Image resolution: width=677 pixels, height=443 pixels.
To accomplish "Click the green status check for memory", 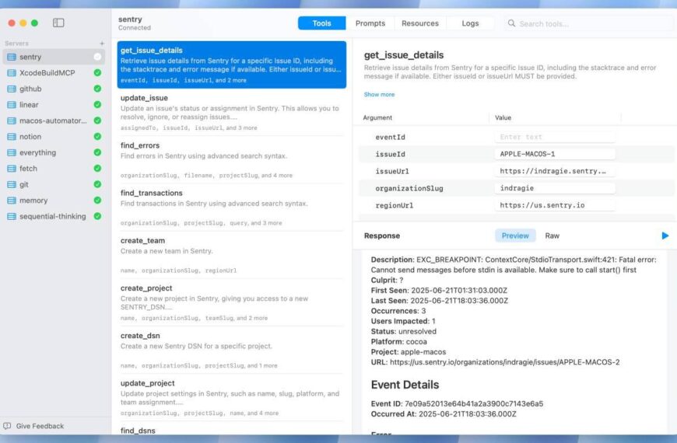I will [x=97, y=201].
